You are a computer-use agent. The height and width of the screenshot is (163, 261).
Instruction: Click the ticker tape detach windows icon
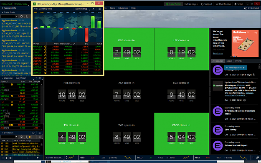258,158
